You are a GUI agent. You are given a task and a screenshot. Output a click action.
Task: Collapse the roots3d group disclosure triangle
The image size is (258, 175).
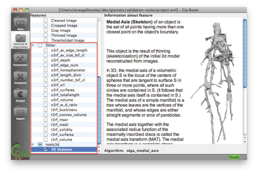33,145
